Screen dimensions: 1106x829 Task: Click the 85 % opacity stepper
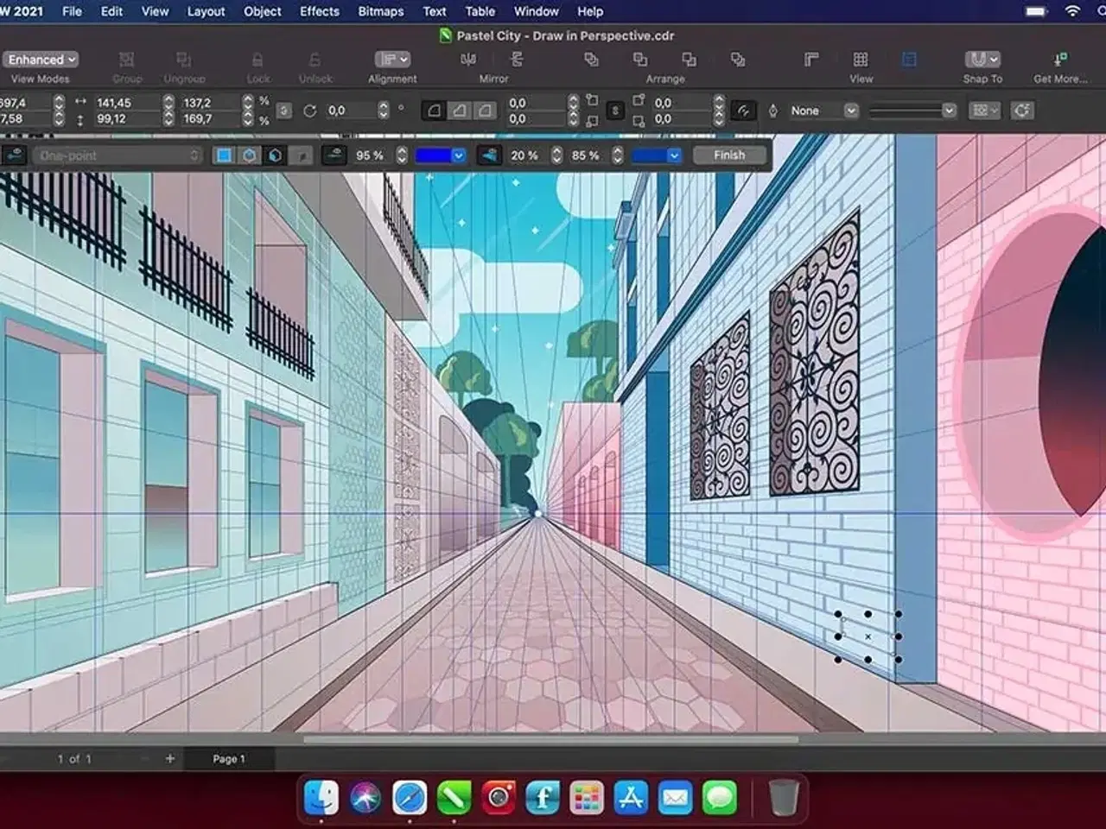click(x=617, y=155)
